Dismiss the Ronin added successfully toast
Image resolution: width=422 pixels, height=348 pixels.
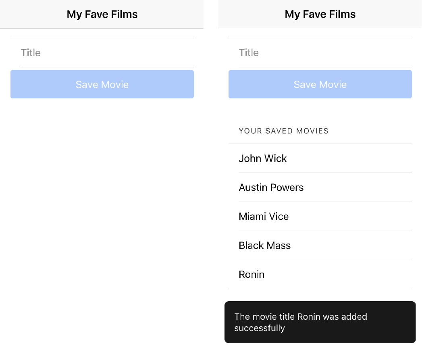(320, 322)
